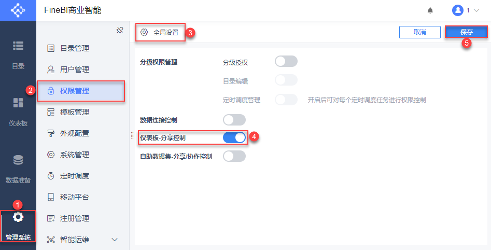Screen dimensions: 491x250
Task: Enable the 分级授权 toggle
Action: (286, 62)
